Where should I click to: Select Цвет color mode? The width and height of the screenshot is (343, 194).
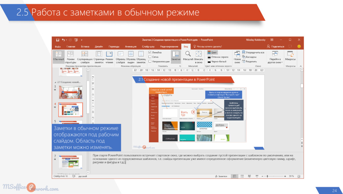coord(212,53)
